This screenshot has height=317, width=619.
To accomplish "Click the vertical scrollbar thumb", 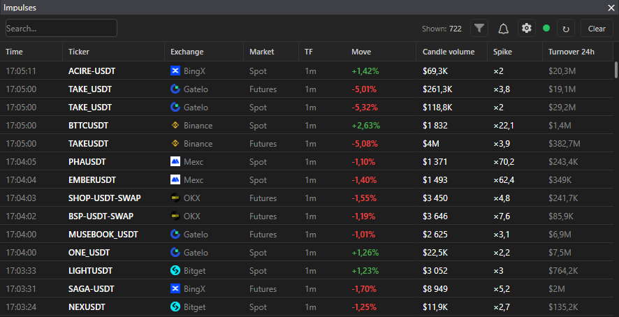I will point(616,70).
